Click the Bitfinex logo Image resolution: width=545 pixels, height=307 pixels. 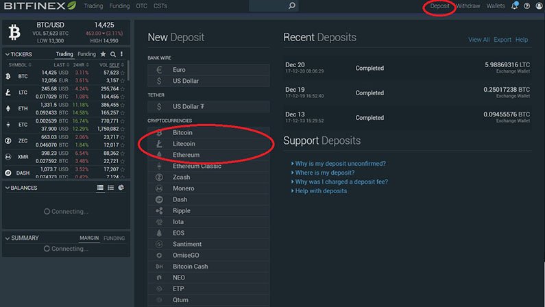[x=40, y=5]
